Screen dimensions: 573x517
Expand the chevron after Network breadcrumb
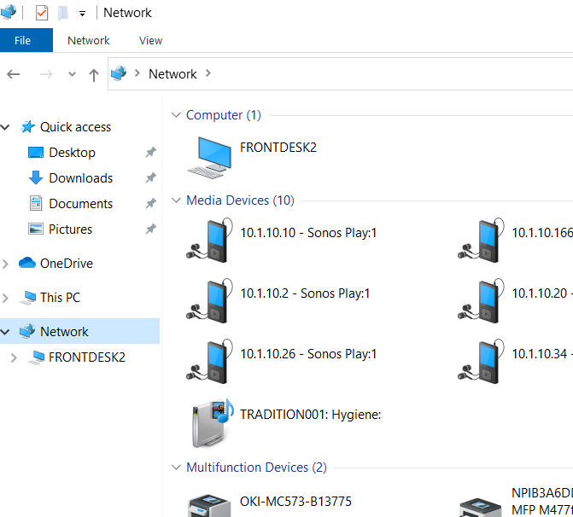(x=208, y=73)
